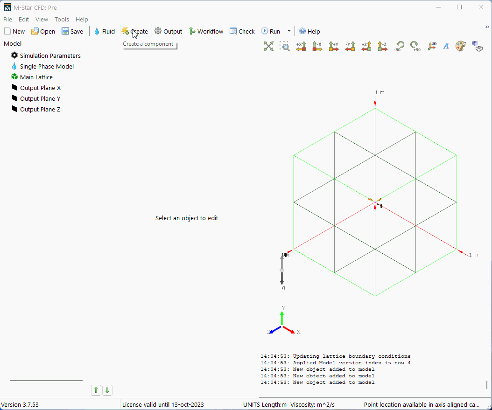Move item down with green down arrow
This screenshot has height=410, width=492.
coord(107,390)
